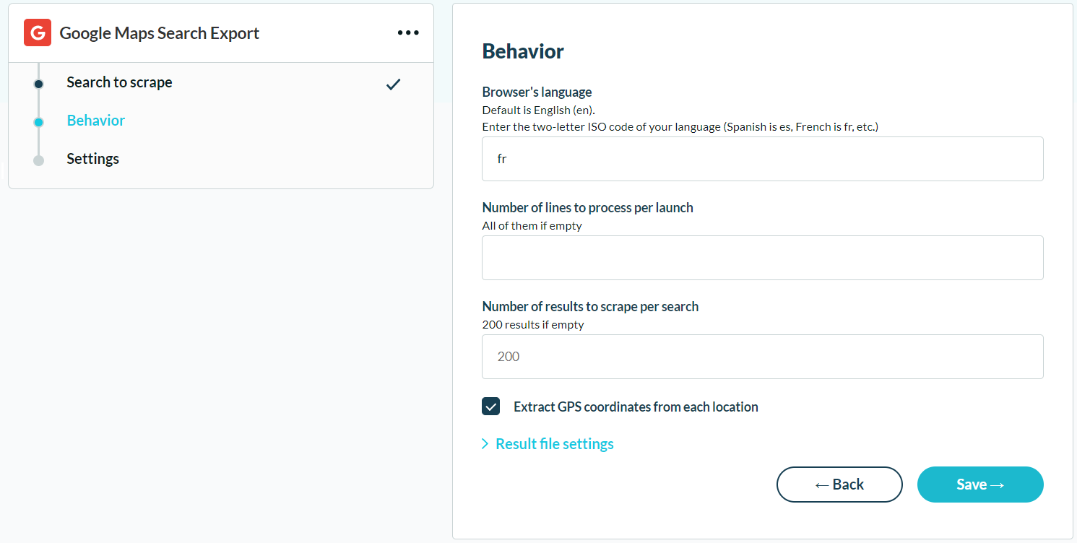This screenshot has height=543, width=1077.
Task: Select the grey dot for Settings step
Action: (x=39, y=160)
